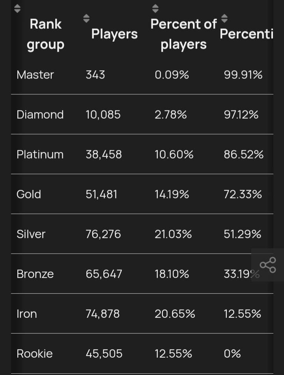Sort by the Percent of players header
284x375 pixels.
[184, 34]
